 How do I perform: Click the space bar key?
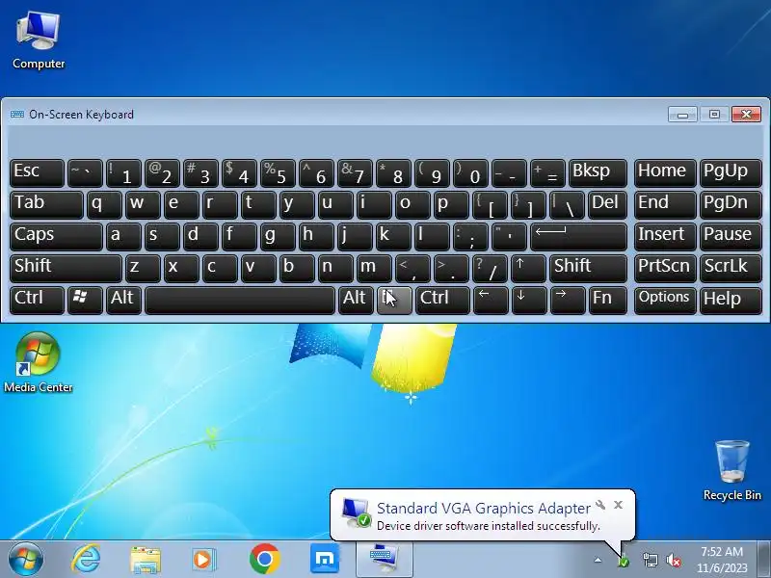240,301
